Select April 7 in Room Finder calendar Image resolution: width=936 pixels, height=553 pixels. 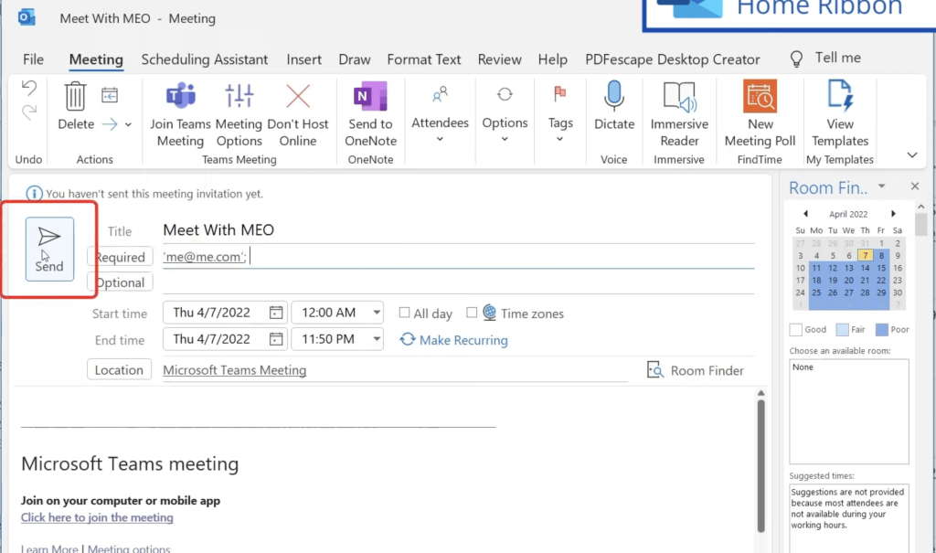(x=865, y=256)
